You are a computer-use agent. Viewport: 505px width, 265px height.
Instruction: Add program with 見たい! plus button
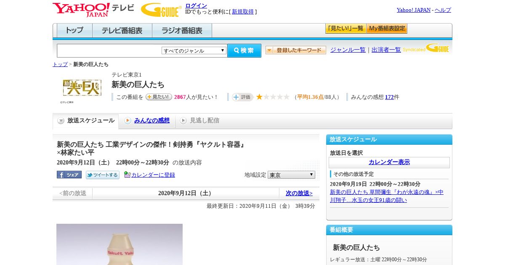159,97
